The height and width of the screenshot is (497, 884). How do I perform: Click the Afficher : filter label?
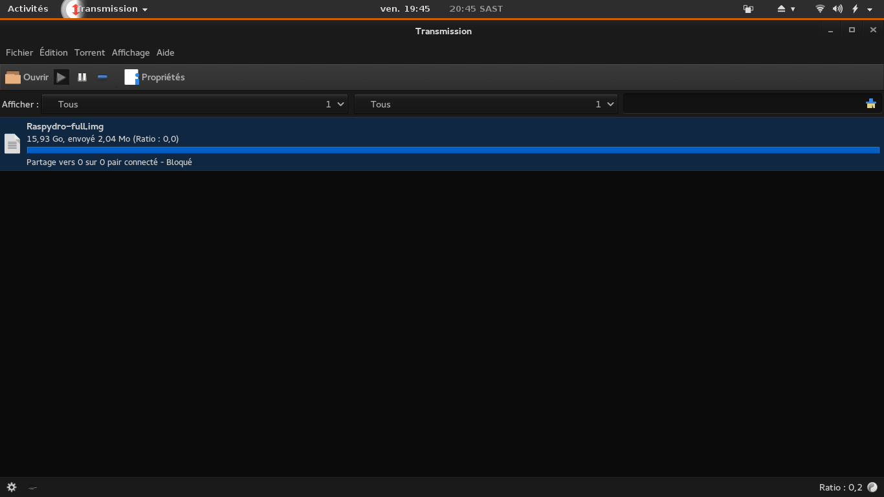tap(20, 104)
